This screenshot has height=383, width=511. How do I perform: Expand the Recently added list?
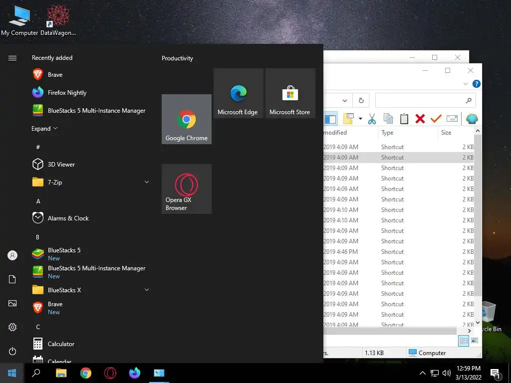click(x=44, y=129)
